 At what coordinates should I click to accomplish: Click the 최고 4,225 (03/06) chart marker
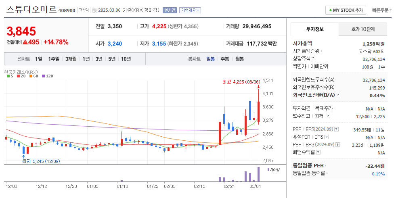click(241, 82)
